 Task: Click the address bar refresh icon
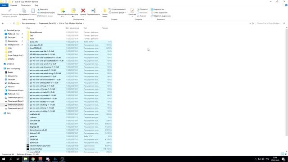[x=253, y=23]
